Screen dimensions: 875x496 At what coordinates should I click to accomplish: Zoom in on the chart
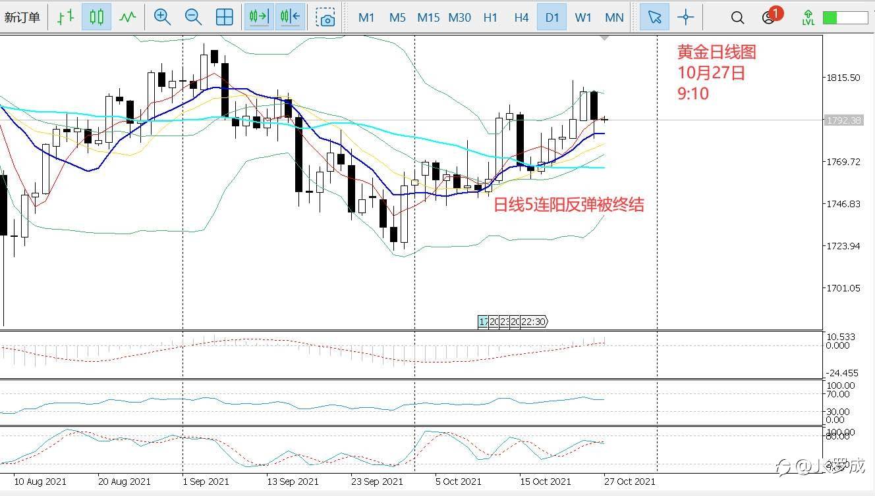click(x=162, y=17)
